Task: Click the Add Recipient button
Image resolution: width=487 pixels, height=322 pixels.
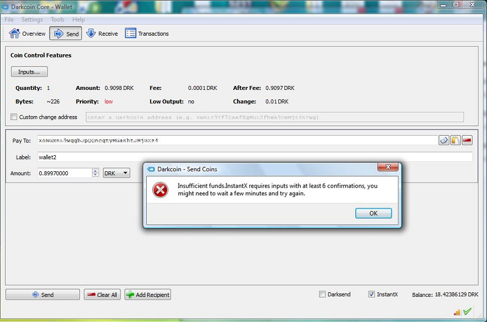Action: pos(147,295)
